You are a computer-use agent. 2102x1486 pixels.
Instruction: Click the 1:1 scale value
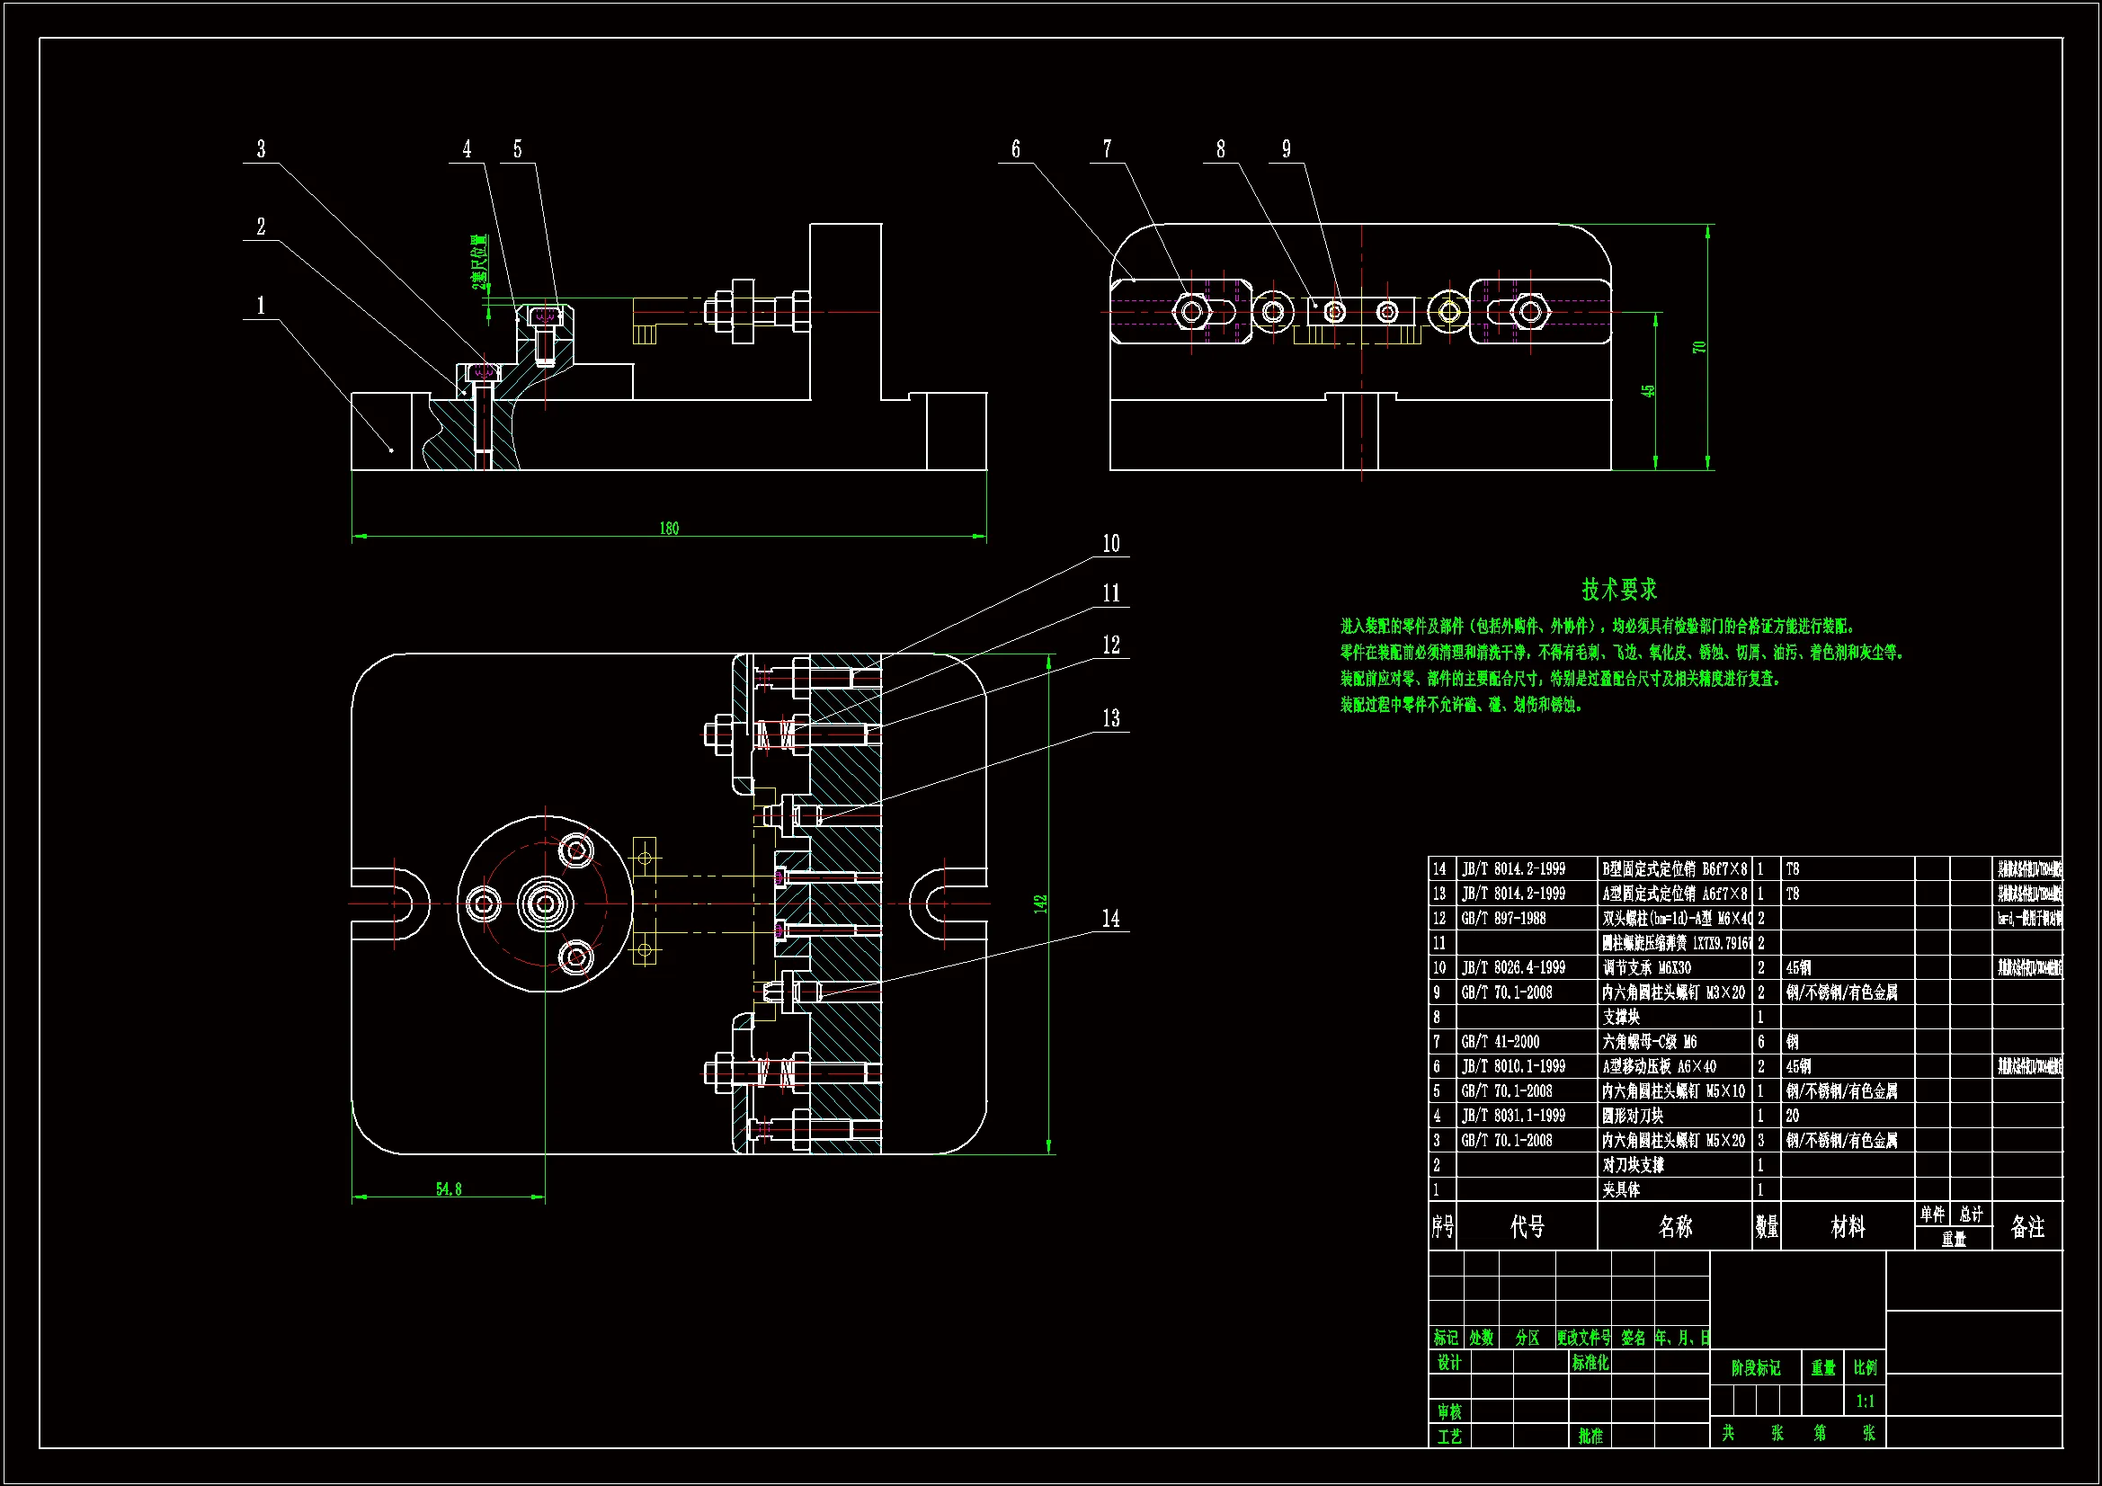1865,1401
